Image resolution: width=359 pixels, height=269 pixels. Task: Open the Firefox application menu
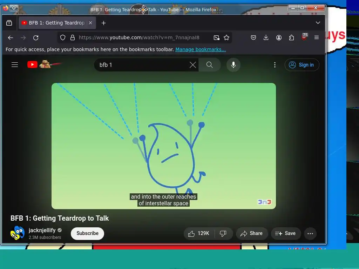(317, 37)
